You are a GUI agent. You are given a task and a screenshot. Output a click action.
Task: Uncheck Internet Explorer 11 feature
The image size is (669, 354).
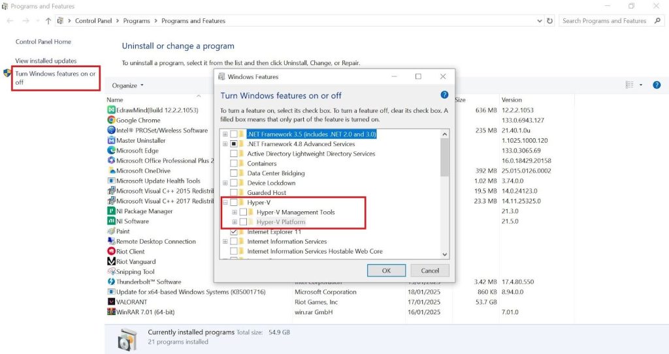(234, 232)
